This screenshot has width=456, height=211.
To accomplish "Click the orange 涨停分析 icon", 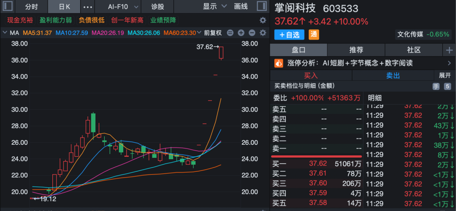I will [279, 63].
